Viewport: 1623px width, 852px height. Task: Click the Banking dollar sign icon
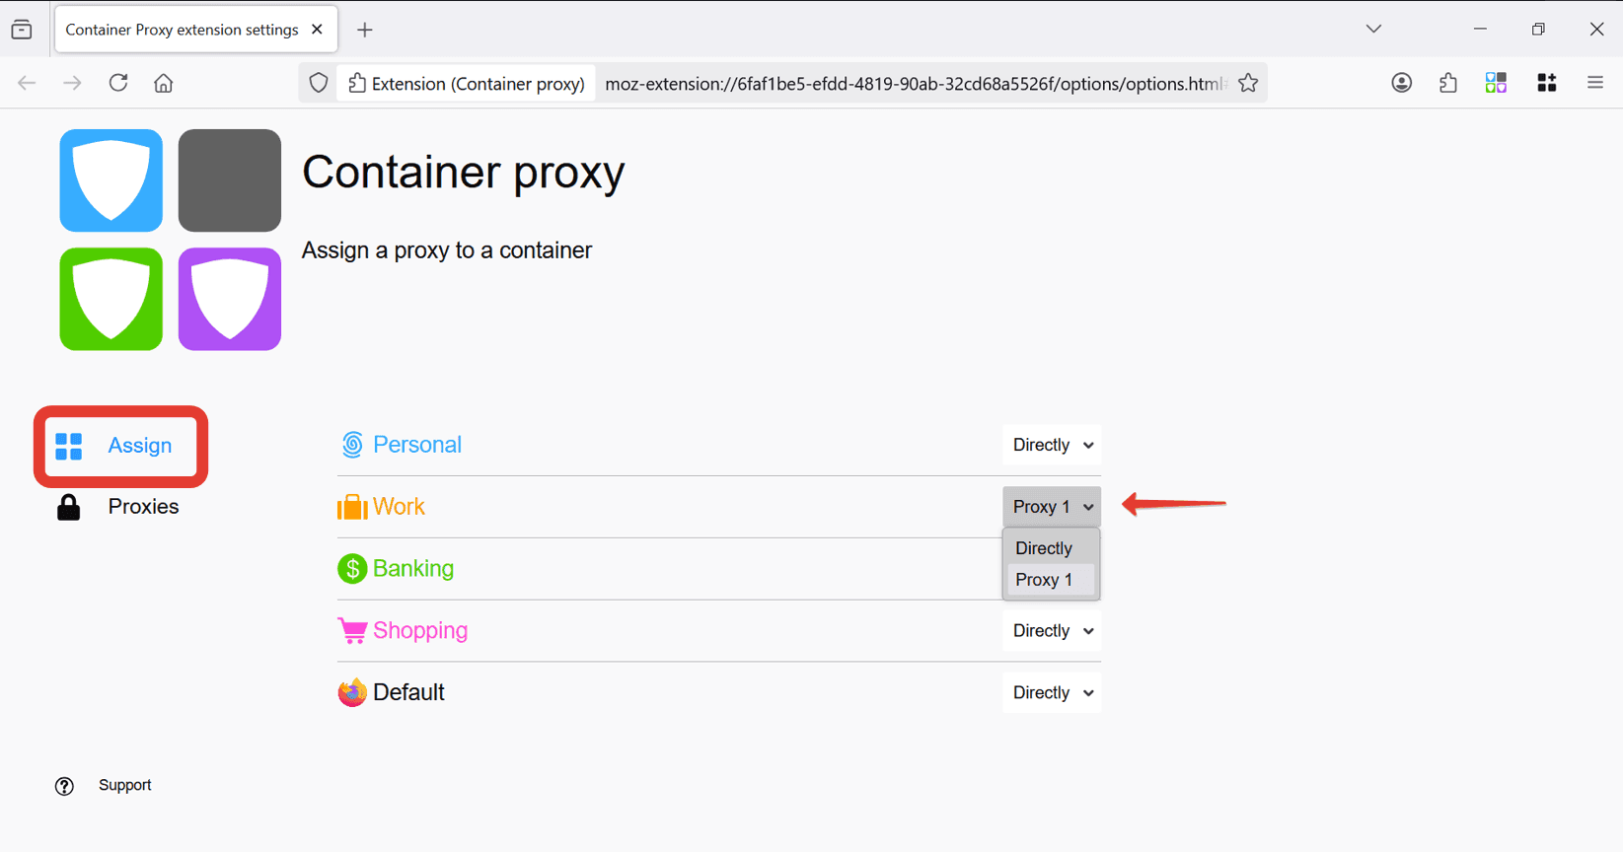tap(352, 569)
